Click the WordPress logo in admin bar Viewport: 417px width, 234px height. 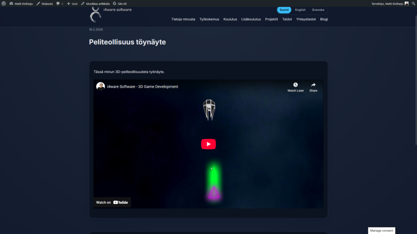pyautogui.click(x=4, y=3)
